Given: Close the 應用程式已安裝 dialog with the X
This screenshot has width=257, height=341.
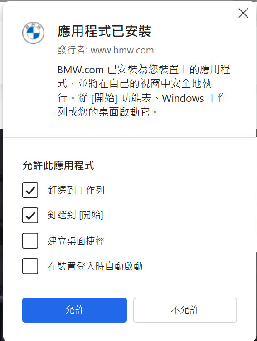Looking at the screenshot, I should click(243, 13).
